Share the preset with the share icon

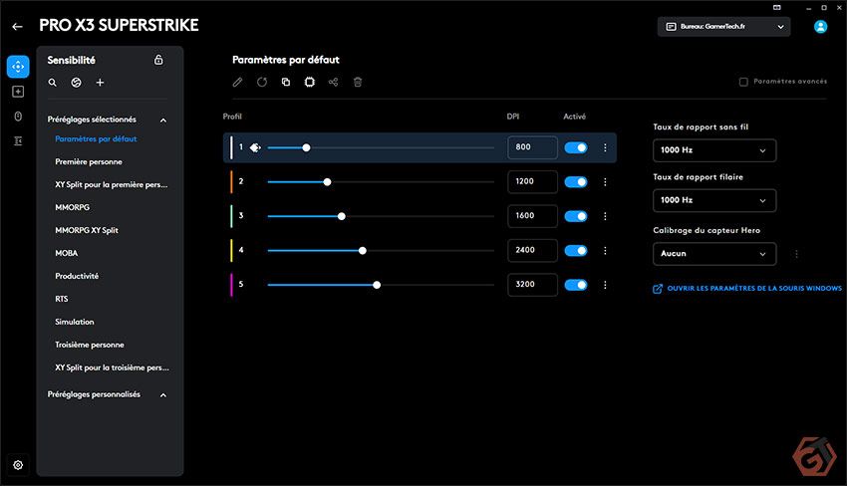[x=333, y=82]
